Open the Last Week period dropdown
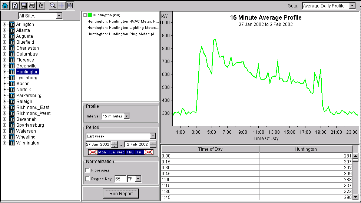Viewport: 361px width, 203px height. pos(153,136)
